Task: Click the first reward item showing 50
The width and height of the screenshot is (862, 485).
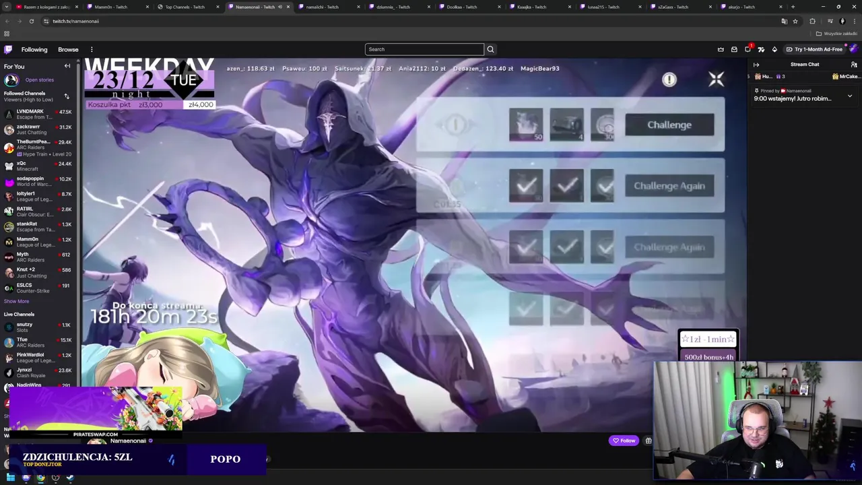Action: pyautogui.click(x=526, y=125)
